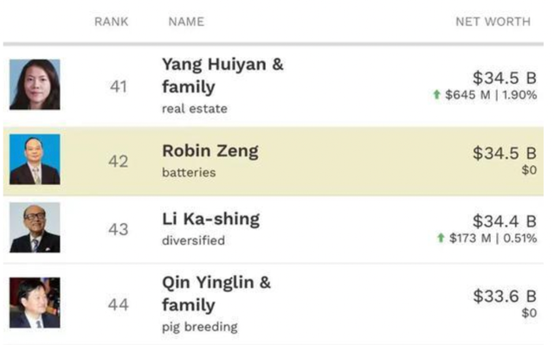Open Qin Yinglin's profile photo
Image resolution: width=554 pixels, height=345 pixels.
click(x=35, y=303)
